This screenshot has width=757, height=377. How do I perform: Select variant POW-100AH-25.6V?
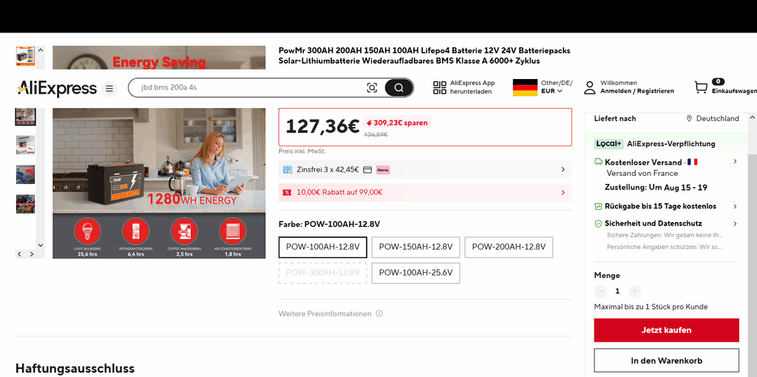point(415,273)
